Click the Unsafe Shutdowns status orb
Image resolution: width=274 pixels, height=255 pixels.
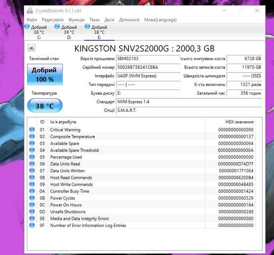point(32,211)
